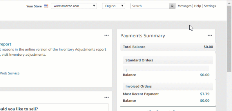Open three-dot menu above sell card
The width and height of the screenshot is (232, 111).
[x=106, y=97]
